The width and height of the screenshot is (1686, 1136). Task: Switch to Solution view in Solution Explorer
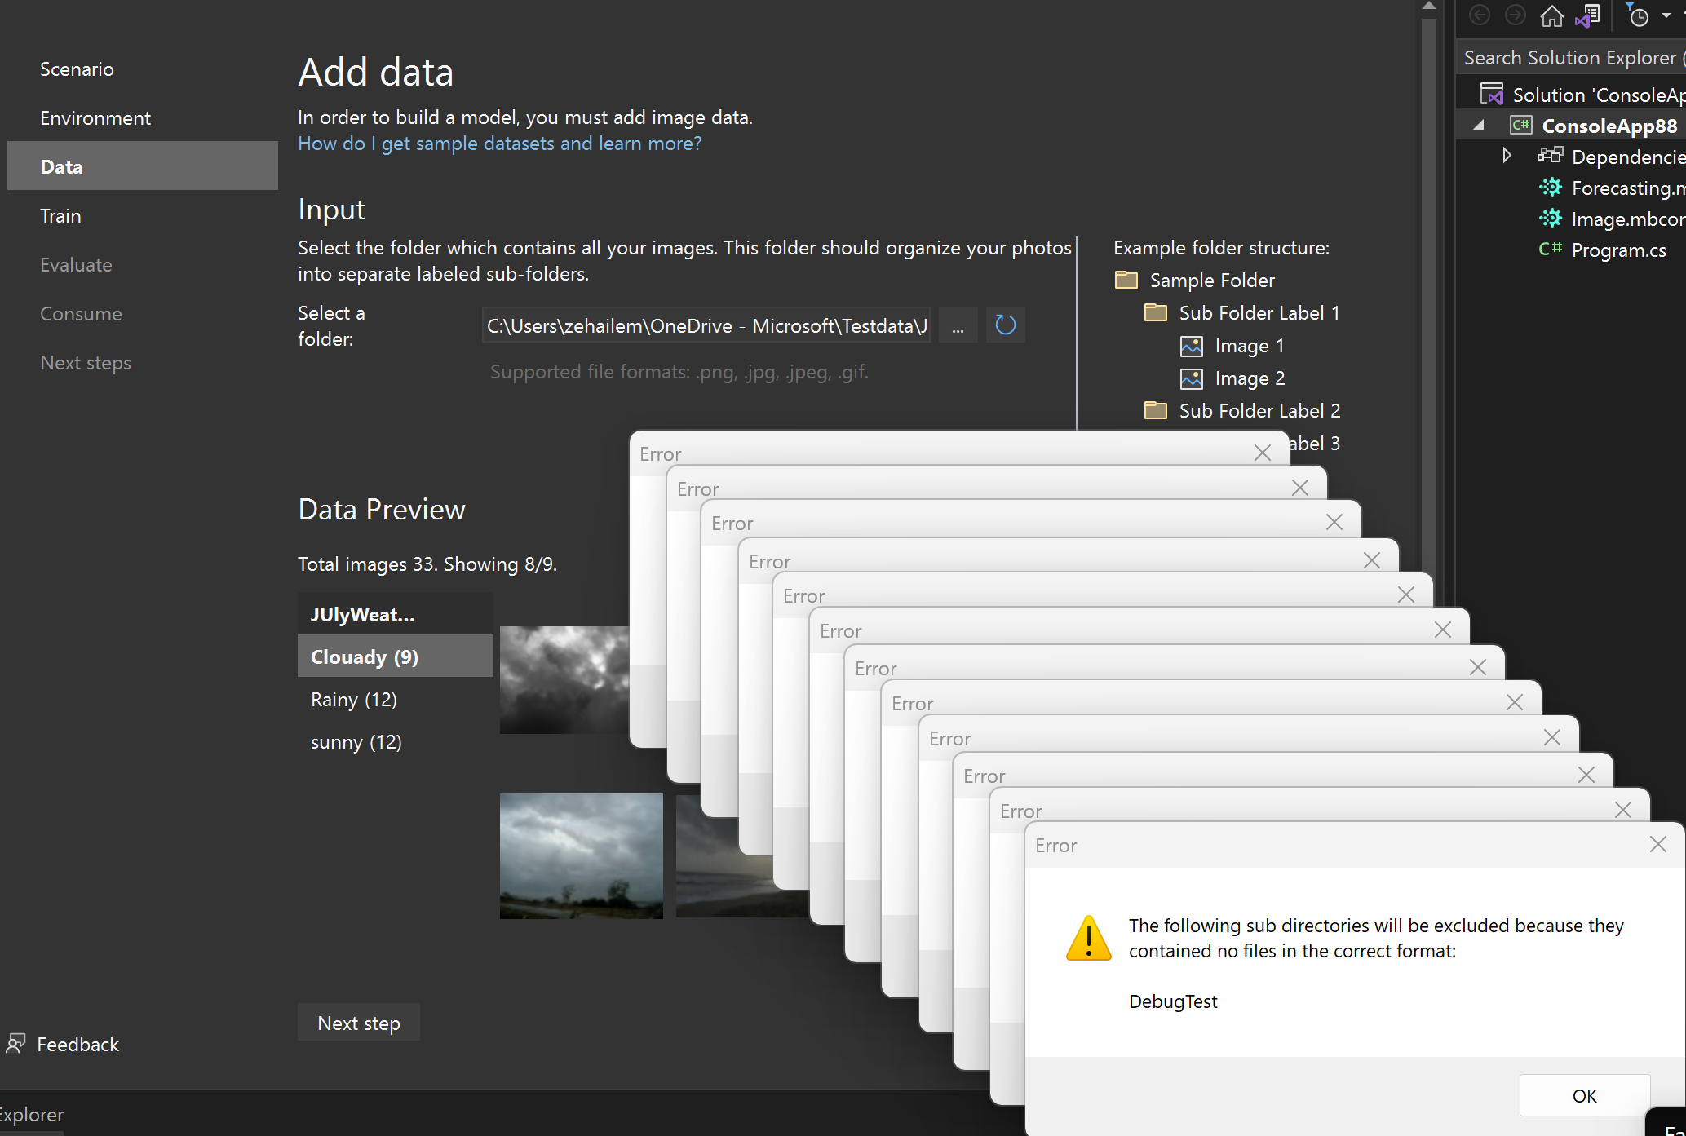[1588, 15]
